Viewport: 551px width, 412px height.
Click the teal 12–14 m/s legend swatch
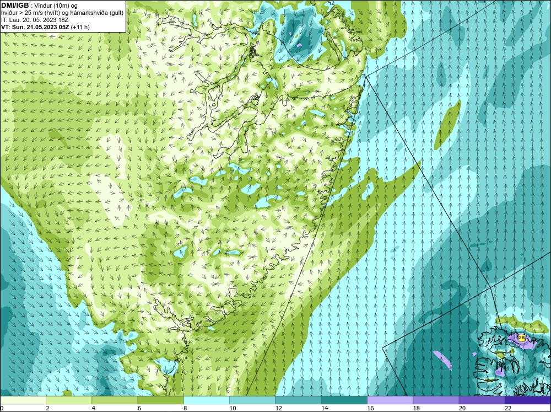[x=298, y=400]
